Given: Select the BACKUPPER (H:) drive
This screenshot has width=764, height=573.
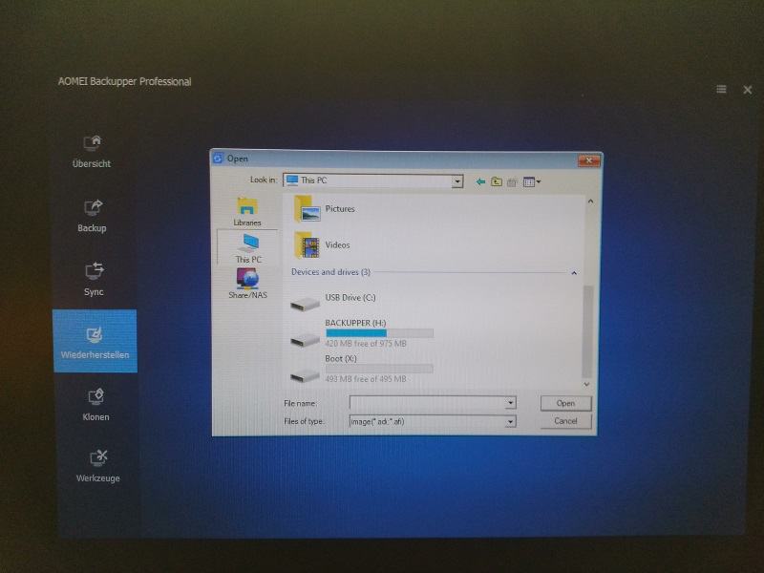Looking at the screenshot, I should click(x=362, y=334).
